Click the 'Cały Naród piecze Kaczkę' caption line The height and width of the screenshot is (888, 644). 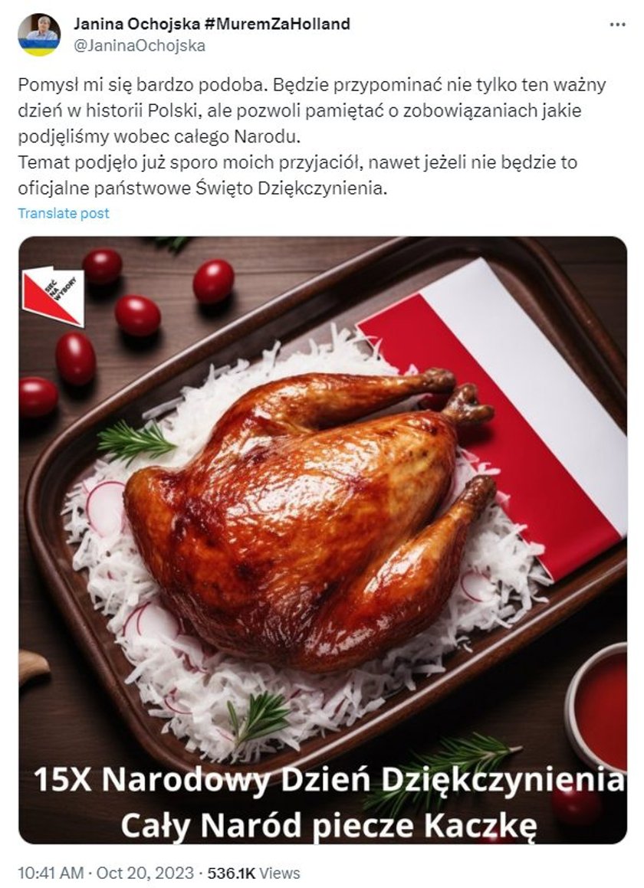[x=329, y=826]
